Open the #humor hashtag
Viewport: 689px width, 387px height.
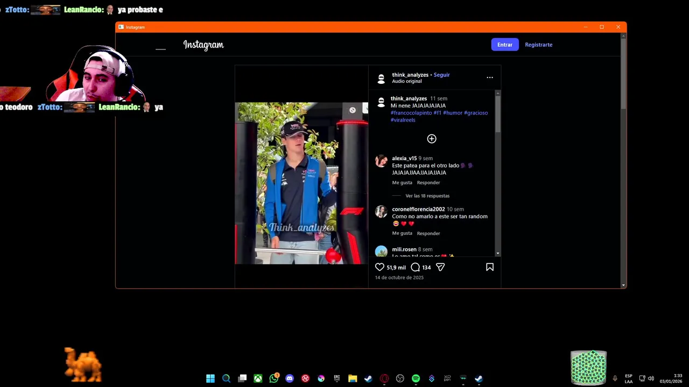453,113
